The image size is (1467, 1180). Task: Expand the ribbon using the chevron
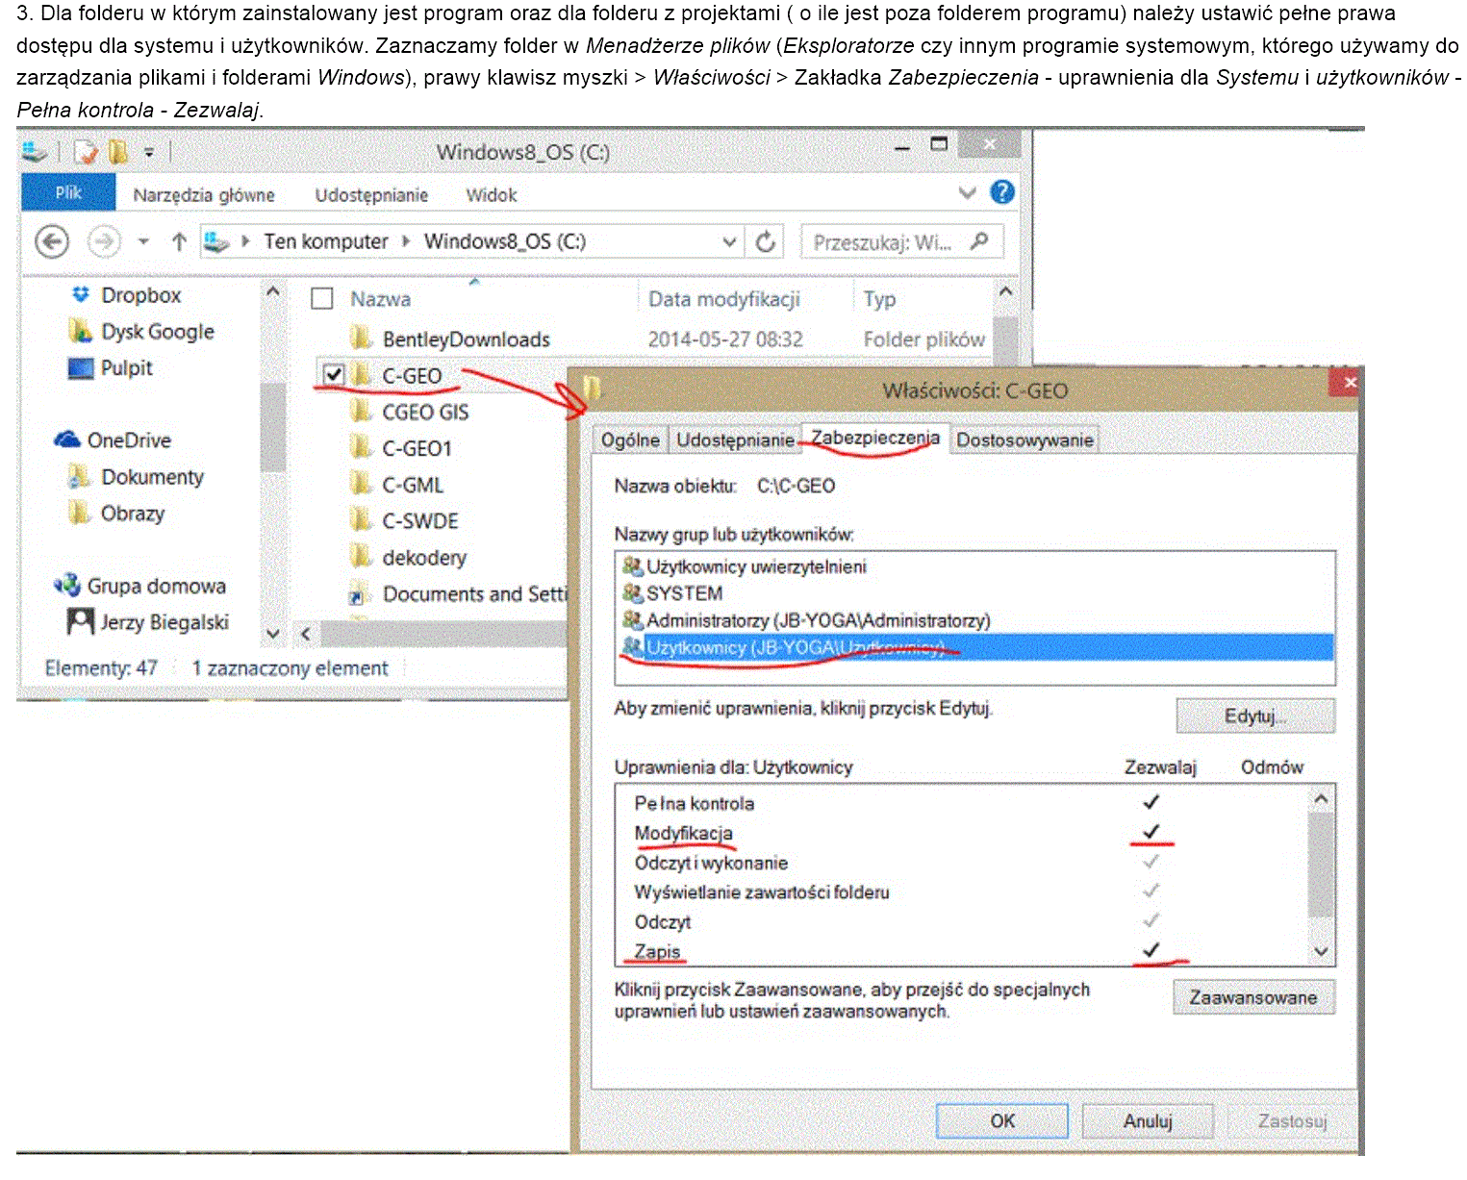[x=969, y=193]
